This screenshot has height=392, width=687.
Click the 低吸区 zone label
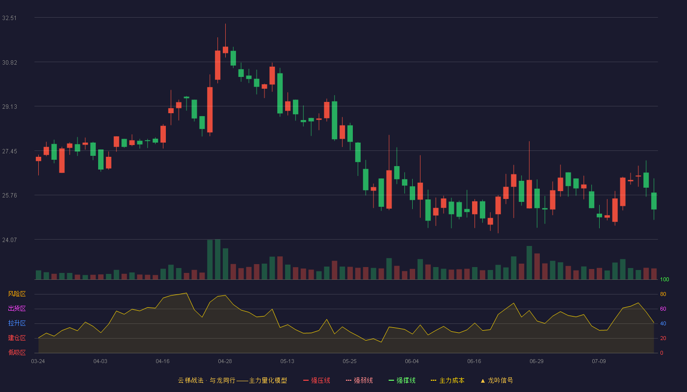click(17, 352)
